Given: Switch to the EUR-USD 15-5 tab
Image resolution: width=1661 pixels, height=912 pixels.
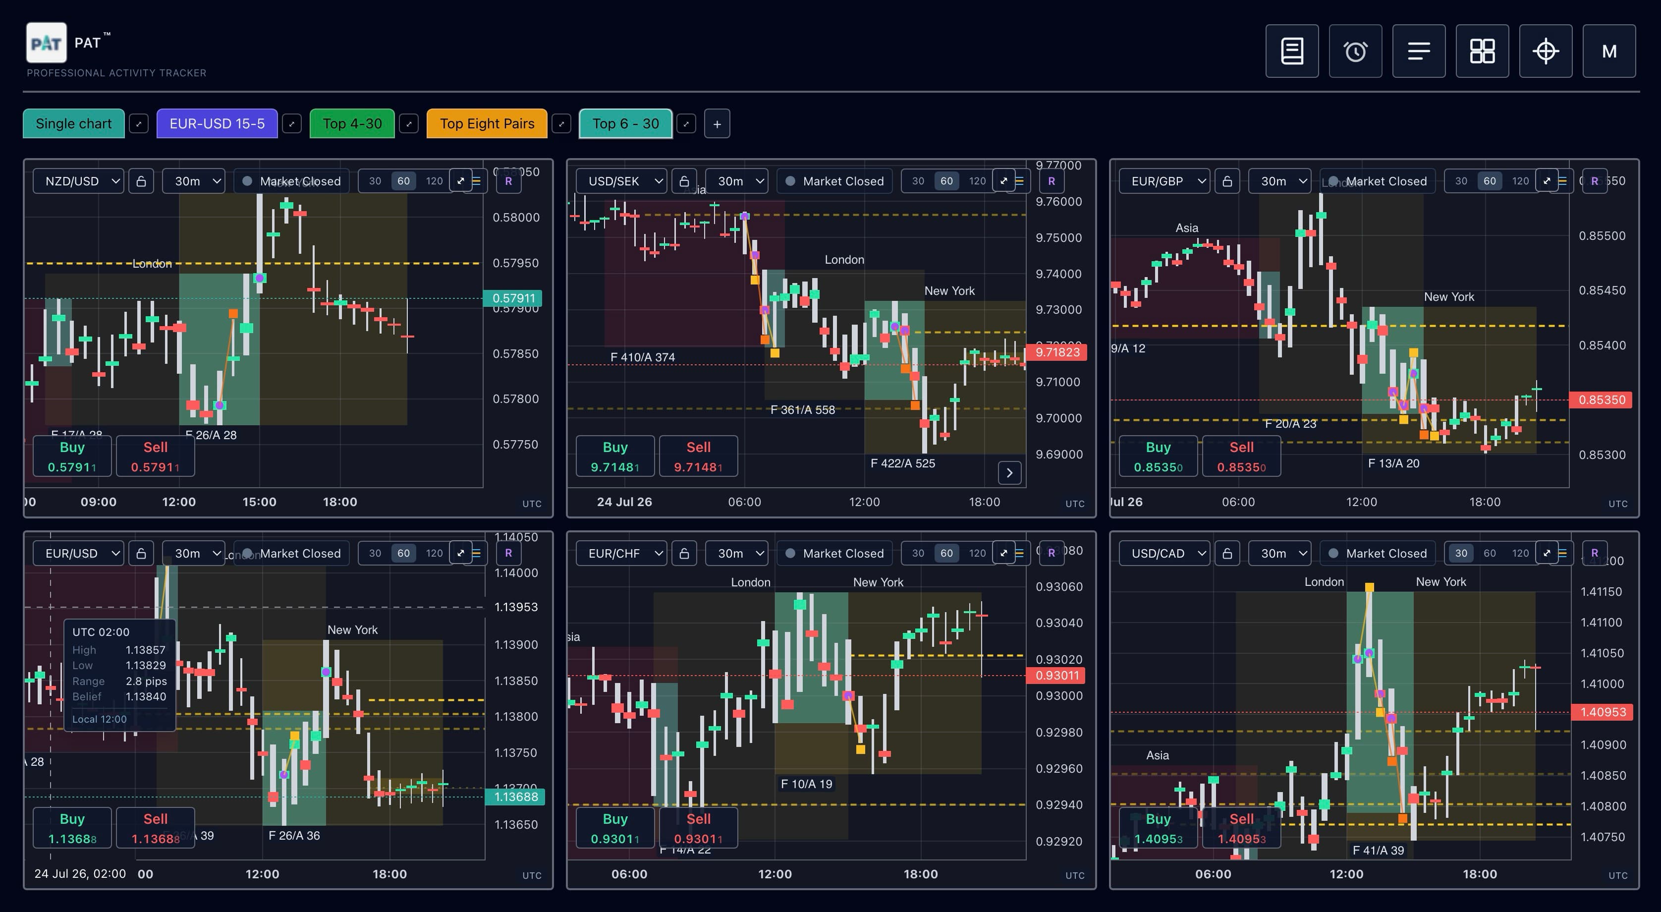Looking at the screenshot, I should (218, 124).
